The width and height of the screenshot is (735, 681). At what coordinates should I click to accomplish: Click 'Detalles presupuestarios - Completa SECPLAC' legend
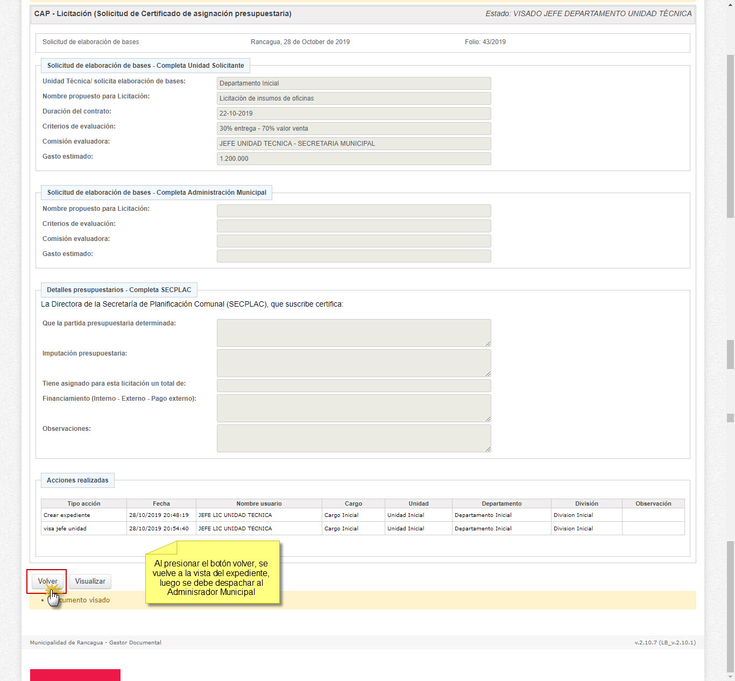(x=119, y=290)
